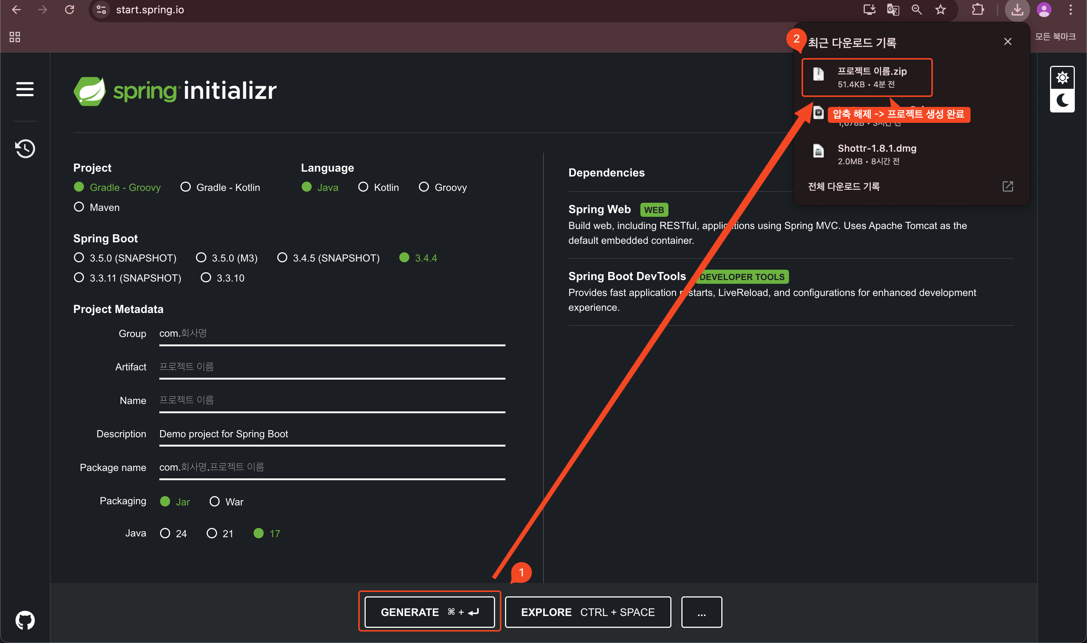Select Spring Boot 3.4.4
This screenshot has height=643, width=1087.
[x=418, y=258]
